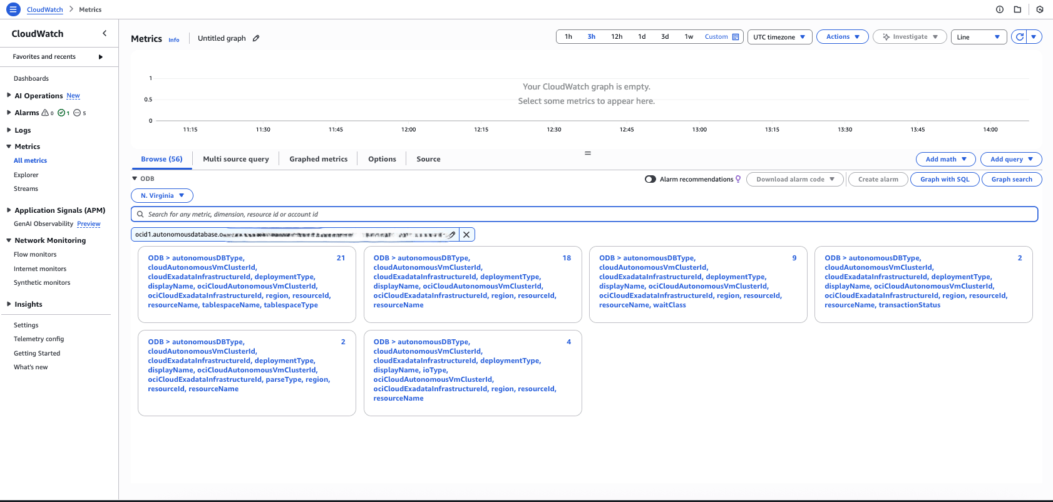This screenshot has width=1053, height=502.
Task: Open the waitClass metrics card
Action: [x=698, y=284]
